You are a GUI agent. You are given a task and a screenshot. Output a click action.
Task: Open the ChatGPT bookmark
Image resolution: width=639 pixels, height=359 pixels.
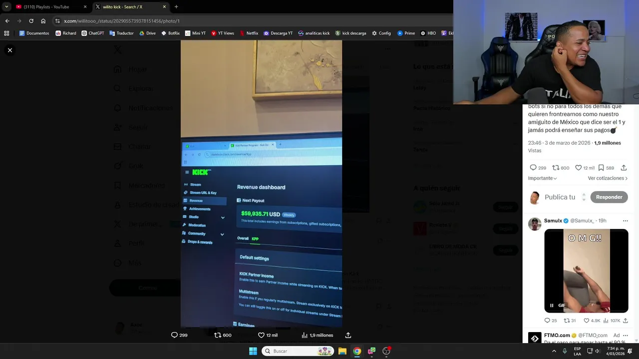coord(92,33)
